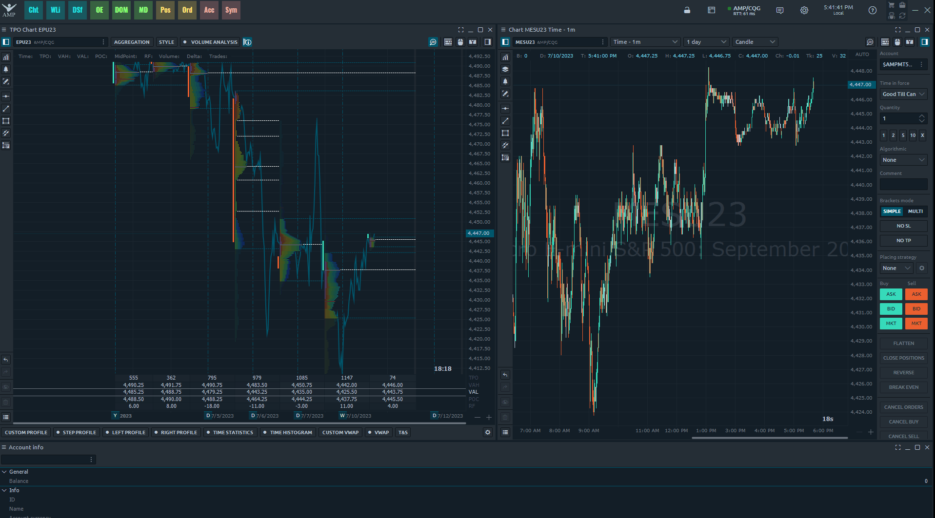Switch to the DOM module tab

click(121, 10)
